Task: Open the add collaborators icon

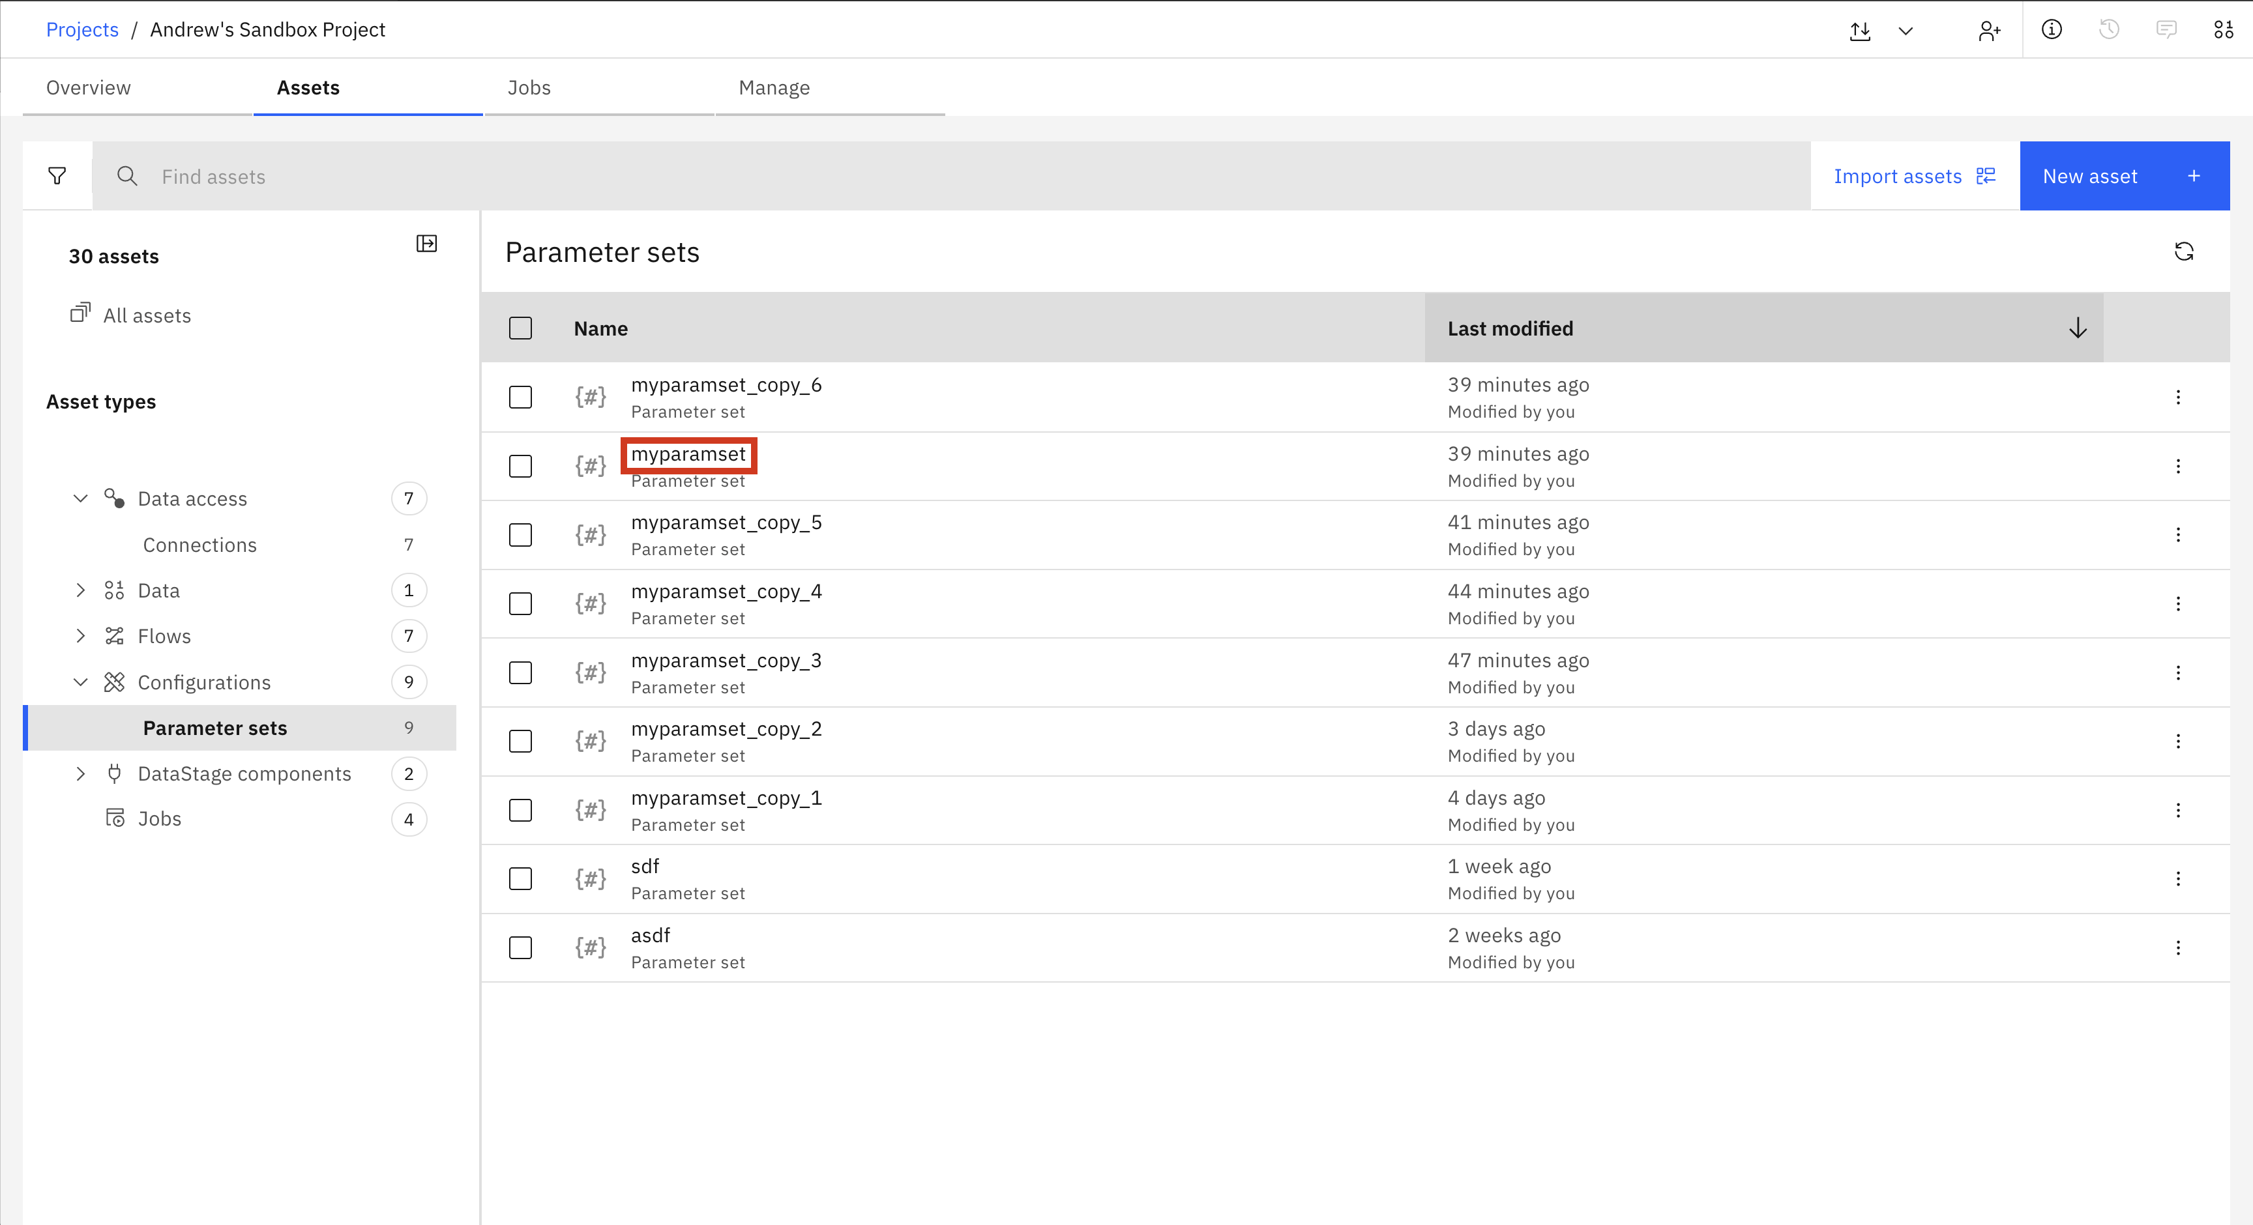Action: tap(1989, 31)
